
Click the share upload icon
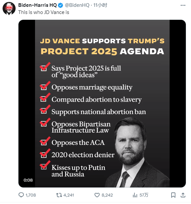click(x=183, y=195)
